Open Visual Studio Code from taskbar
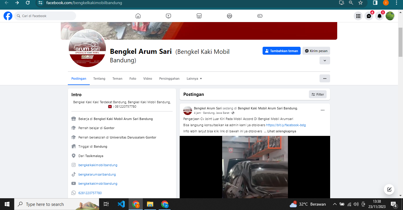 click(121, 204)
